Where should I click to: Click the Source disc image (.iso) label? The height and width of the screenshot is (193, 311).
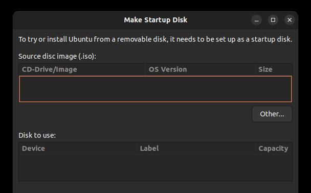[x=57, y=56]
